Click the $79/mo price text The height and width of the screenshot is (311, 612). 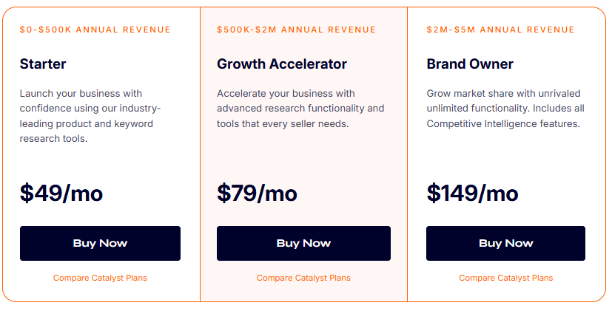[x=257, y=193]
